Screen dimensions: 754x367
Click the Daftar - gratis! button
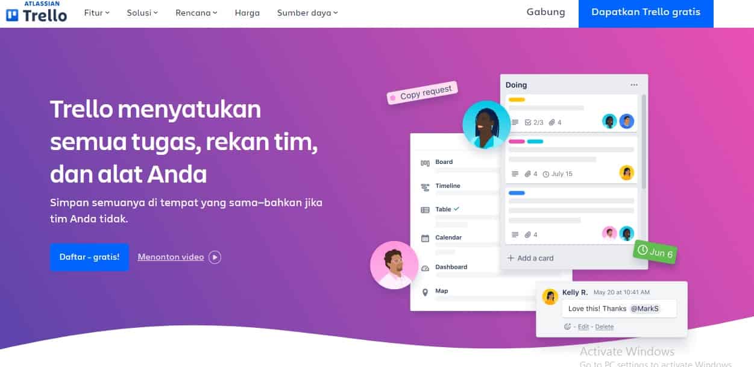point(89,257)
